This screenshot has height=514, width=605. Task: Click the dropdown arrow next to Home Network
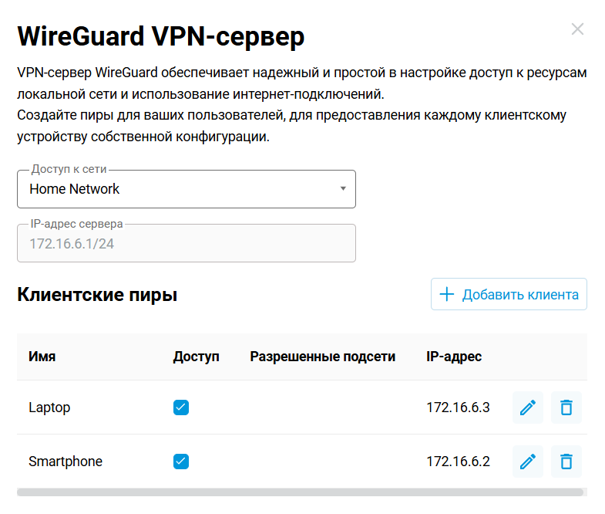(x=343, y=189)
